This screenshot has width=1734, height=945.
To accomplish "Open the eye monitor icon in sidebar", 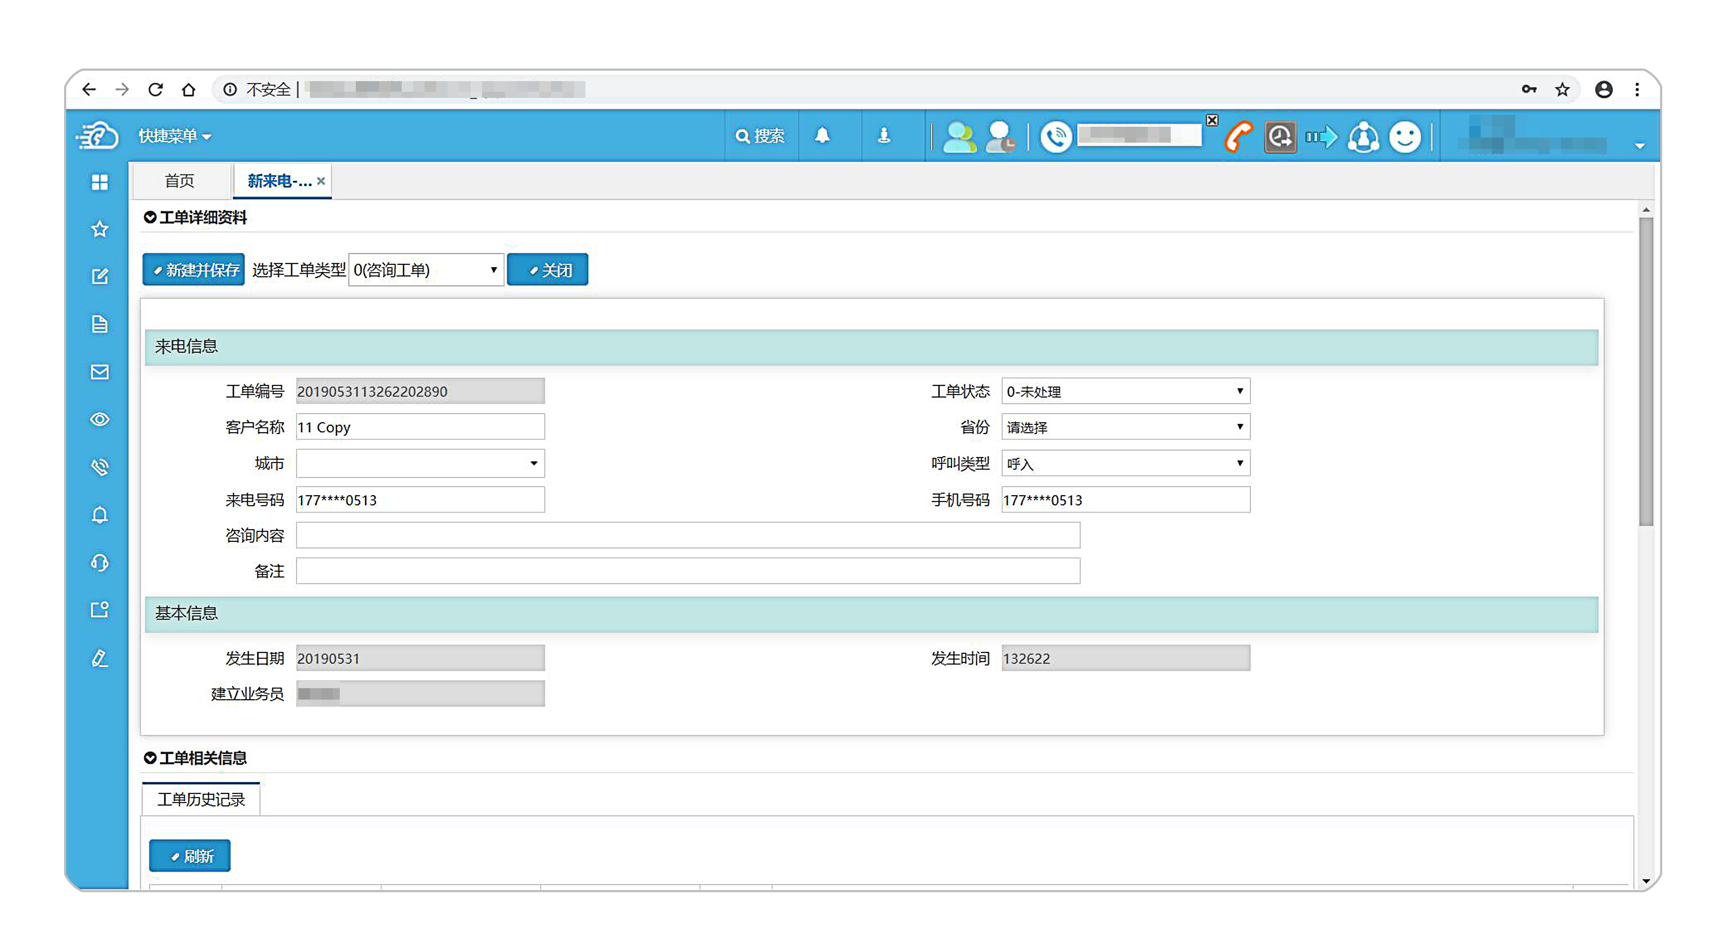I will pos(100,420).
